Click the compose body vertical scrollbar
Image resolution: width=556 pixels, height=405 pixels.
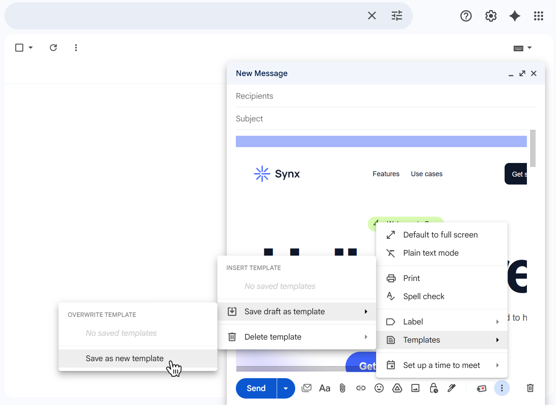(533, 148)
